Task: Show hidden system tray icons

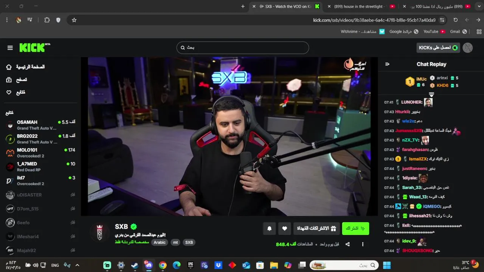Action: click(77, 265)
